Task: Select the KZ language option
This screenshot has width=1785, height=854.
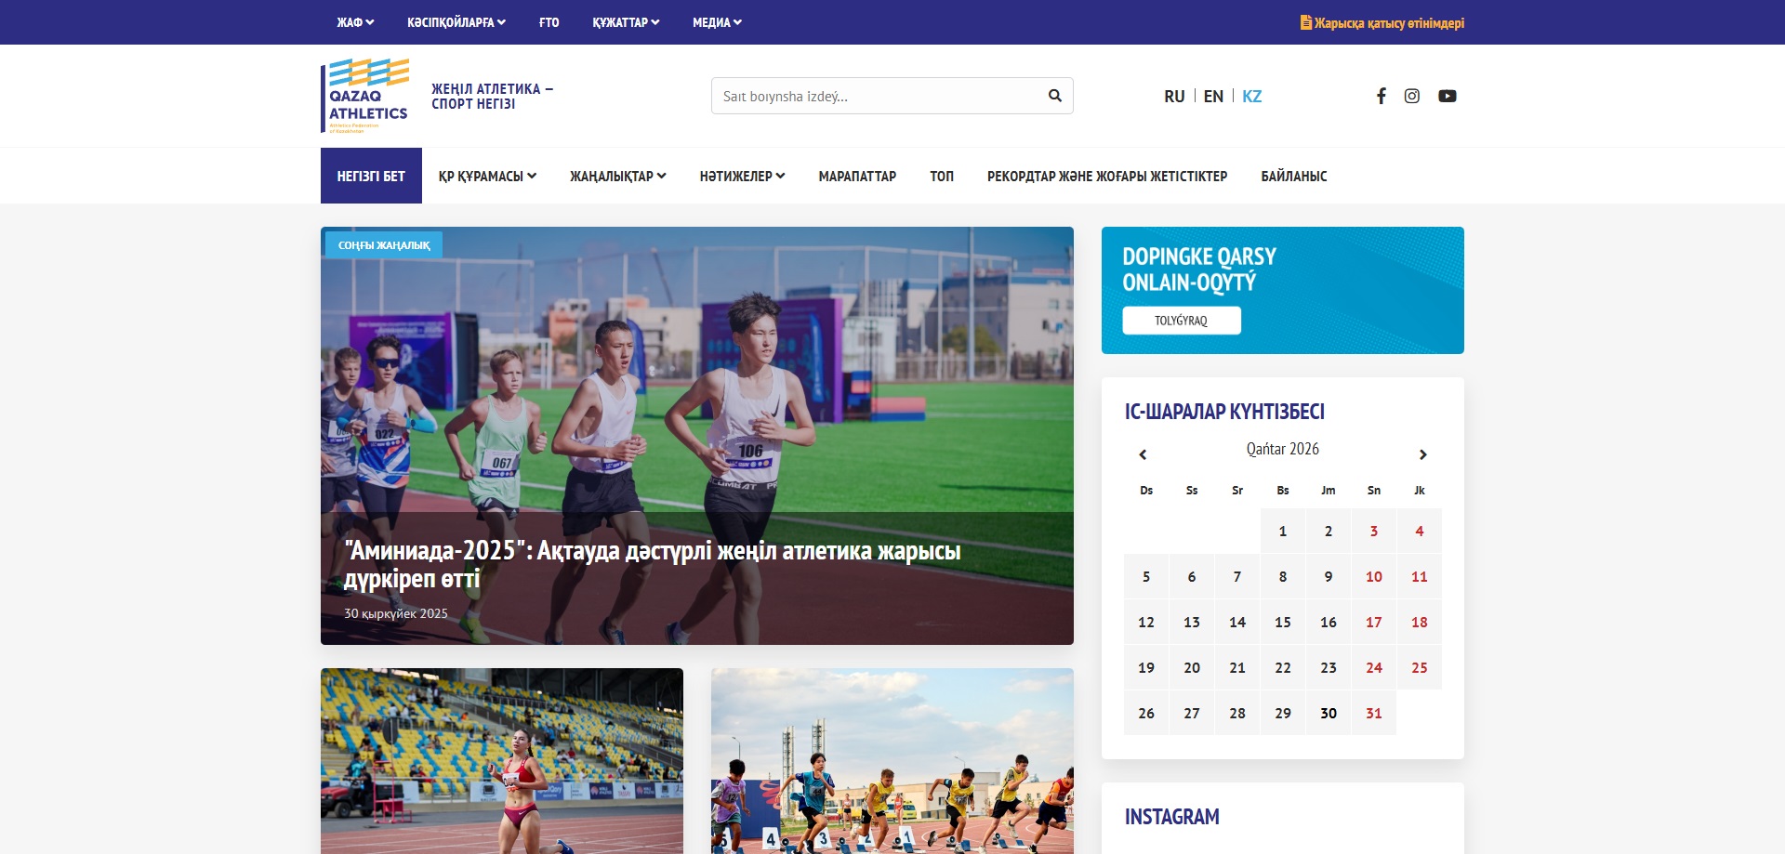Action: click(1251, 97)
